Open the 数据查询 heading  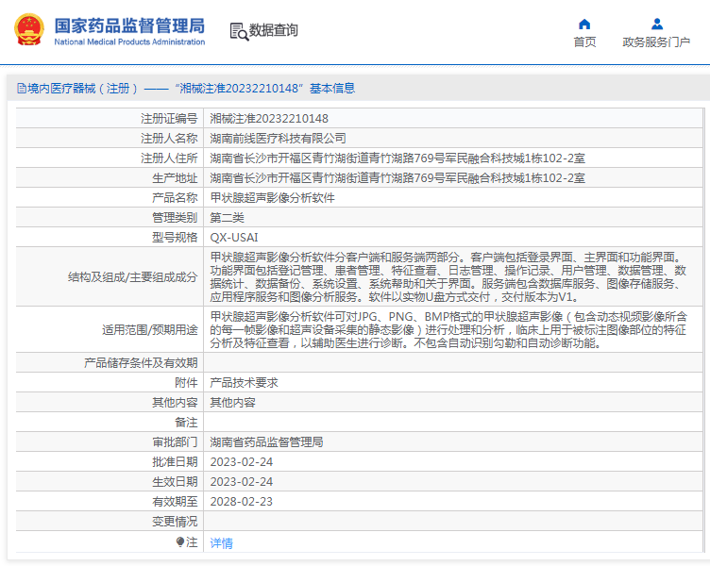(x=274, y=30)
